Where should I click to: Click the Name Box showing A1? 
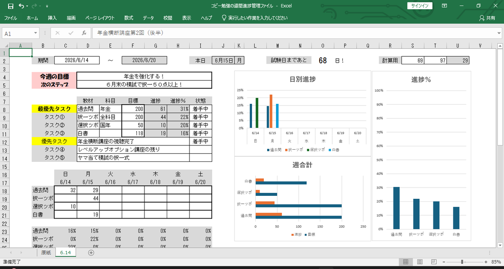17,33
